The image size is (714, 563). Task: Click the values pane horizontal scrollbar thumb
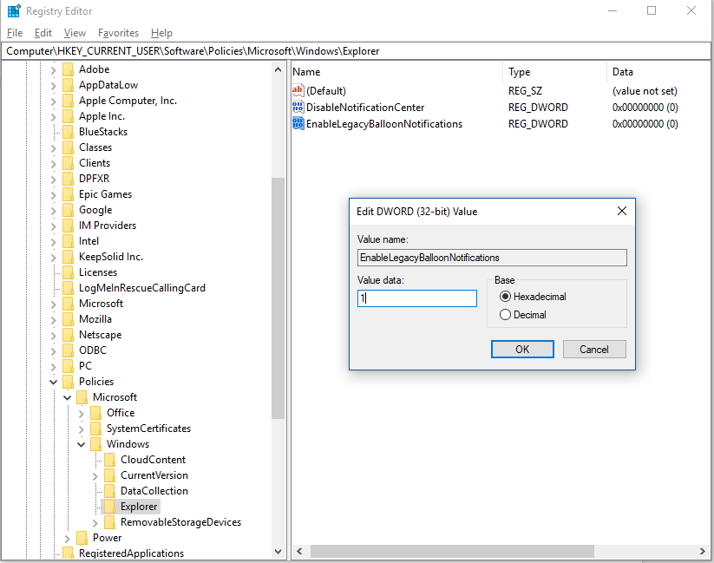pos(452,551)
